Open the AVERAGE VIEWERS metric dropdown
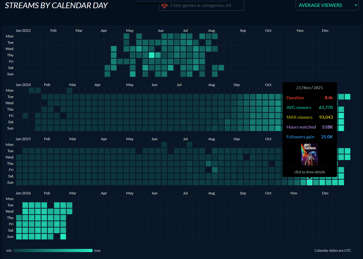Screen dimensions: 363x259 tap(327, 5)
